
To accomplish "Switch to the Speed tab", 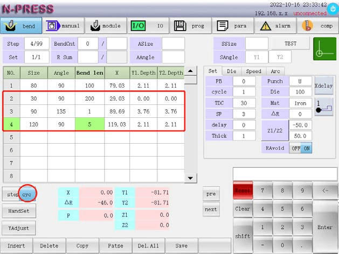I will [x=253, y=71].
